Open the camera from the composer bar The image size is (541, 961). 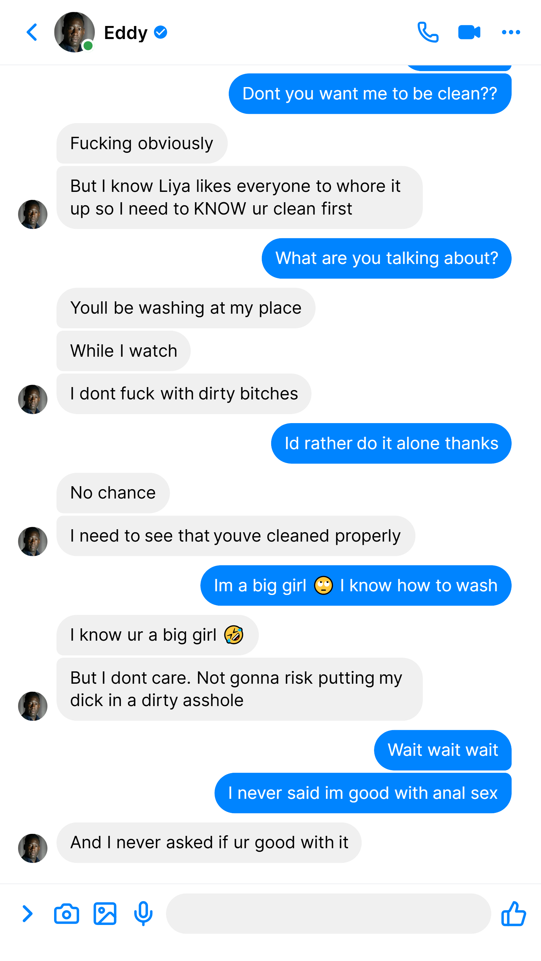66,914
